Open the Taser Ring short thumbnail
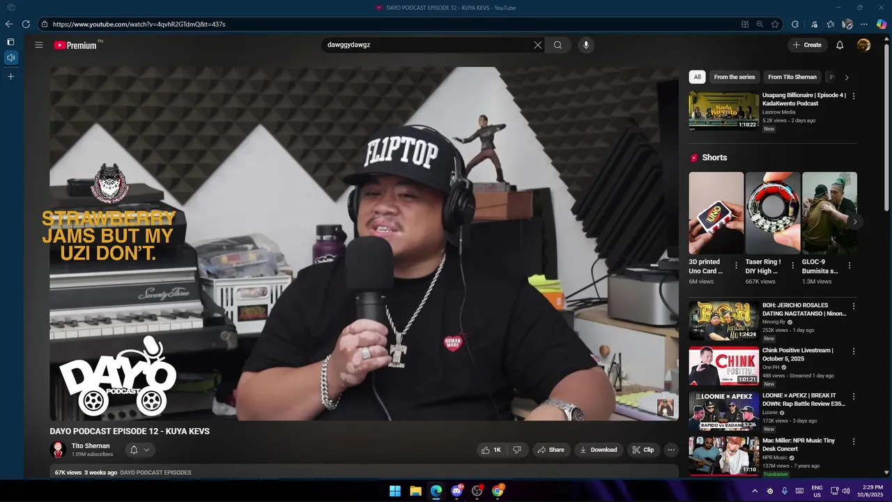The image size is (892, 502). (x=773, y=213)
